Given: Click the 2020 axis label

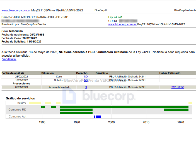Looking at the screenshot, I should [181, 122].
